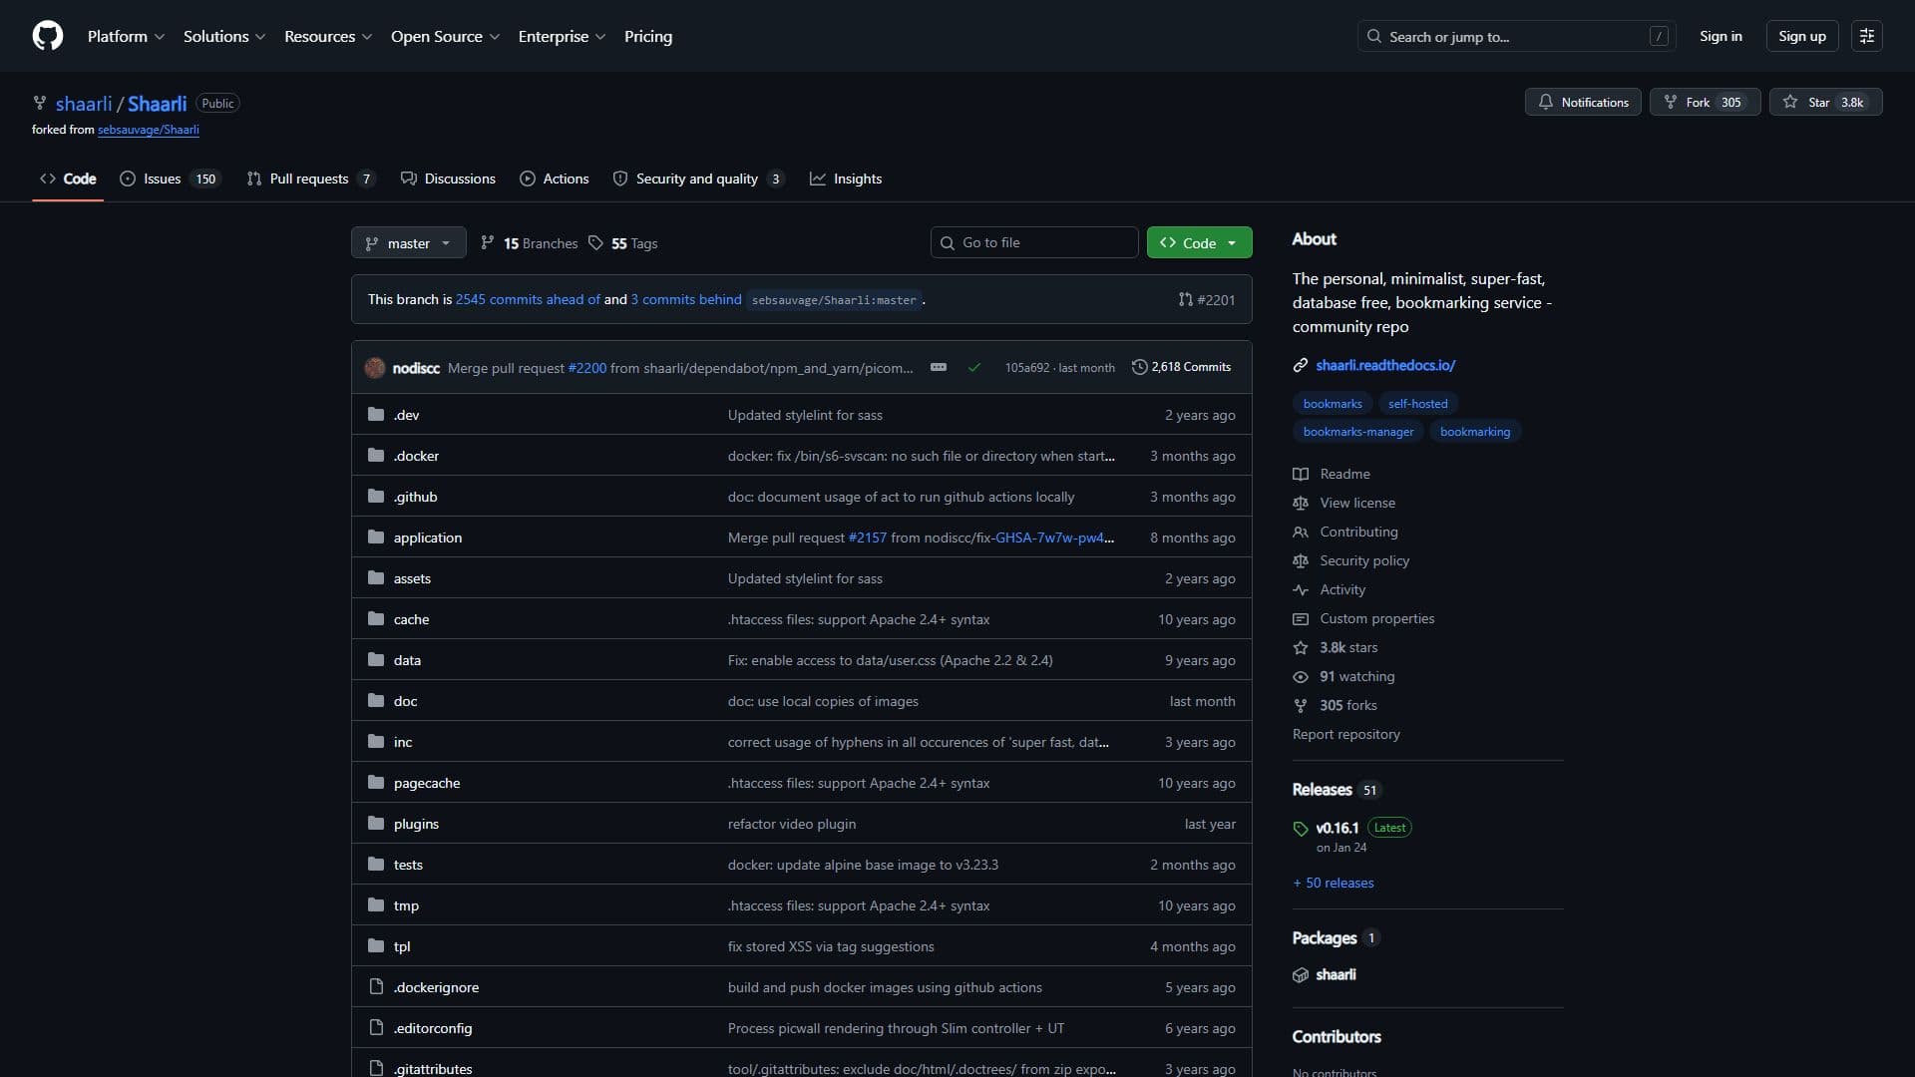1915x1077 pixels.
Task: Click the .dockerignore file icon
Action: 376,987
